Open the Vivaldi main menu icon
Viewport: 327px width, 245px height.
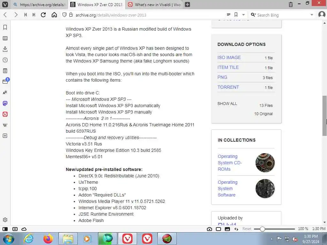[x=5, y=4]
